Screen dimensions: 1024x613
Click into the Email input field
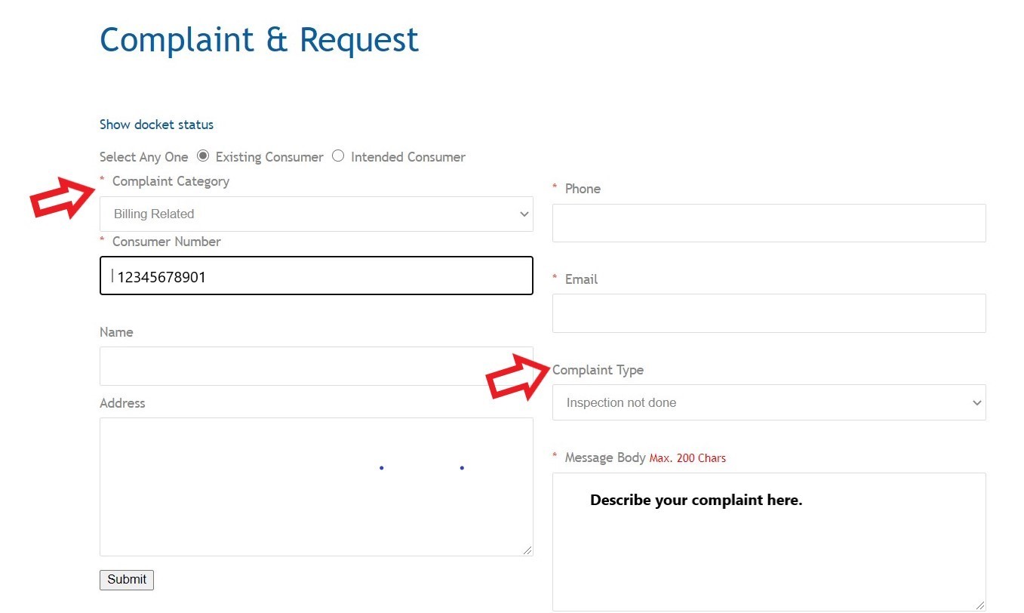pos(769,313)
